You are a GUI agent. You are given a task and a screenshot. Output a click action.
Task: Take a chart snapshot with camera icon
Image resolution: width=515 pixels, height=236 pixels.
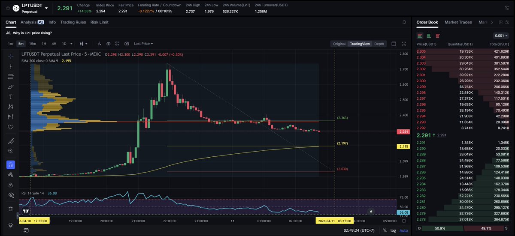[127, 44]
